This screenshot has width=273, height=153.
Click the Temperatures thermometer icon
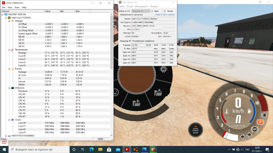(13, 50)
